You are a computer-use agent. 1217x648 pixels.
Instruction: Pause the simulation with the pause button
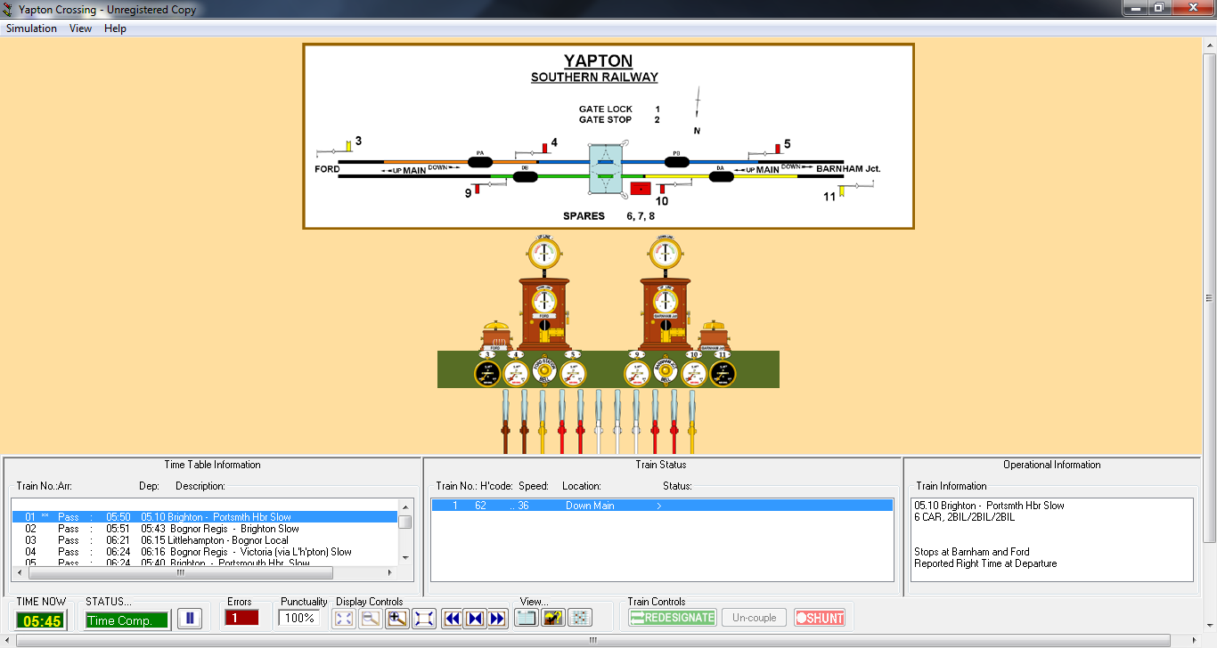tap(190, 619)
